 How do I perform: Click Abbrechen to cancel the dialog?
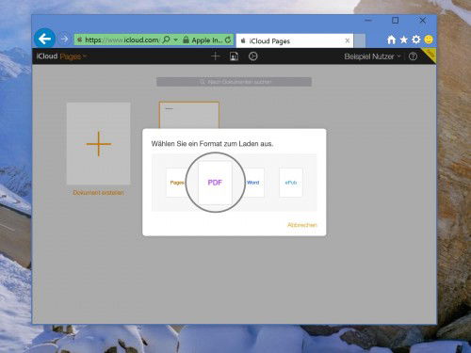click(x=302, y=225)
